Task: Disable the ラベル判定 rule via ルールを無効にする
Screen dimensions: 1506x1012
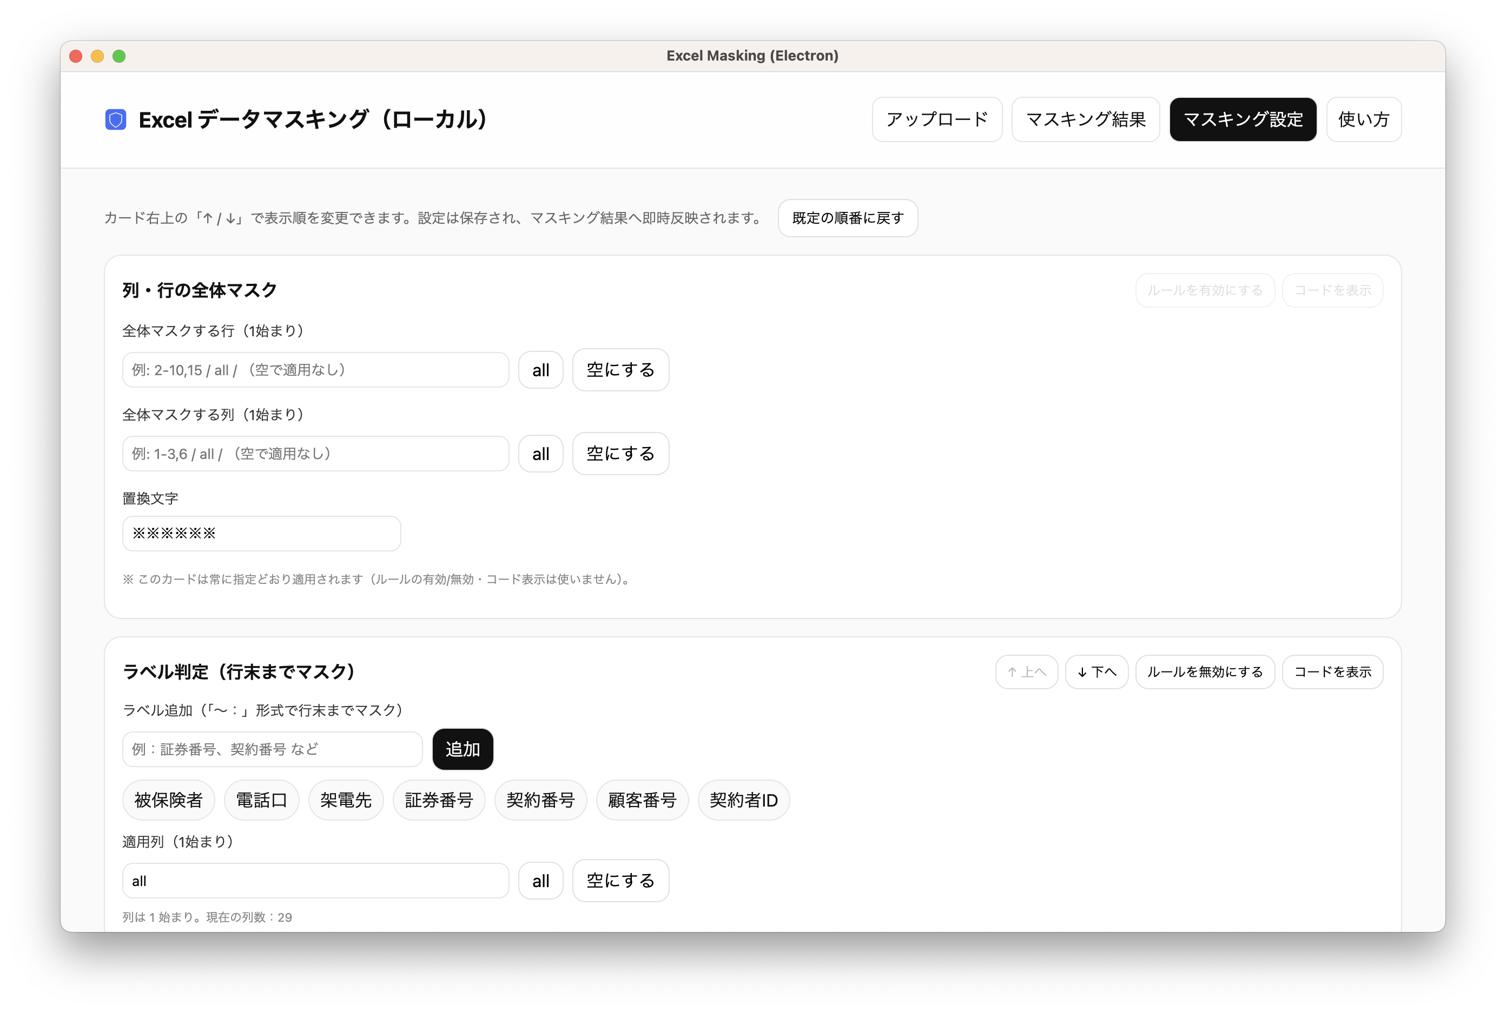Action: pos(1205,672)
